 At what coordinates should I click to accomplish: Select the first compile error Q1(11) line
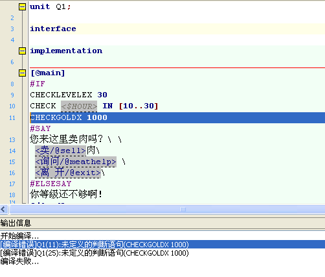tap(162, 245)
